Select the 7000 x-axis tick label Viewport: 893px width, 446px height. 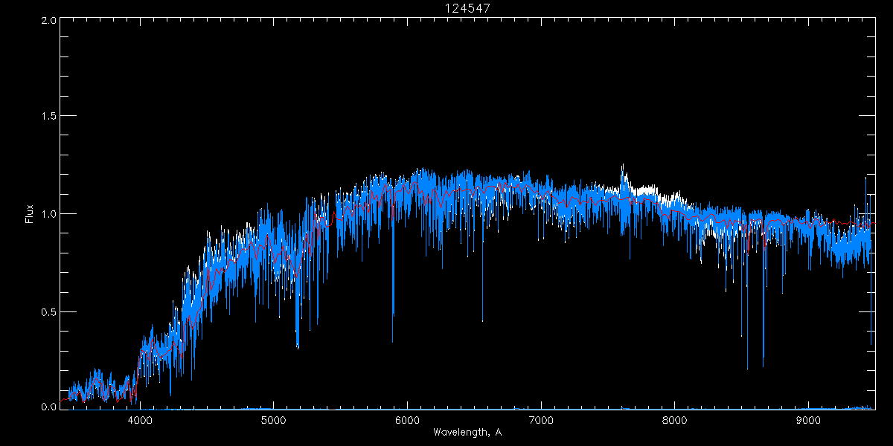pyautogui.click(x=541, y=419)
